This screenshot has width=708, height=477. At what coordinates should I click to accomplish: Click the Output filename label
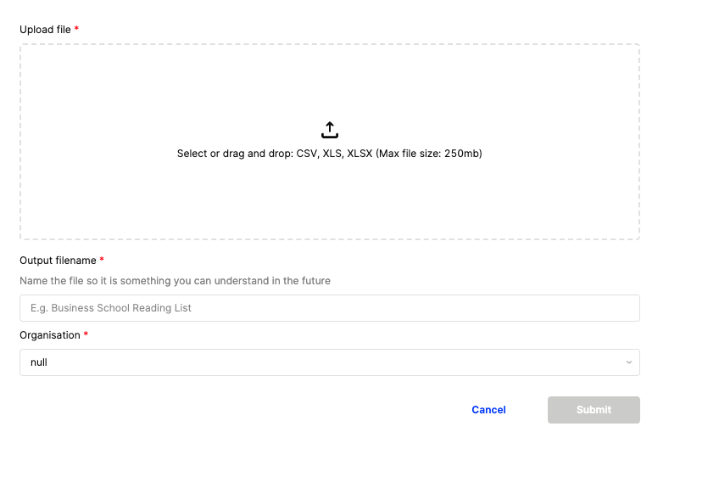pyautogui.click(x=58, y=261)
